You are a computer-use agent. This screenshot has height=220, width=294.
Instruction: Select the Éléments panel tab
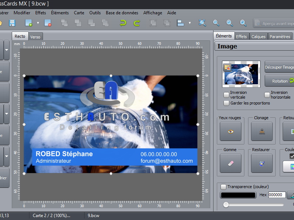click(x=224, y=36)
